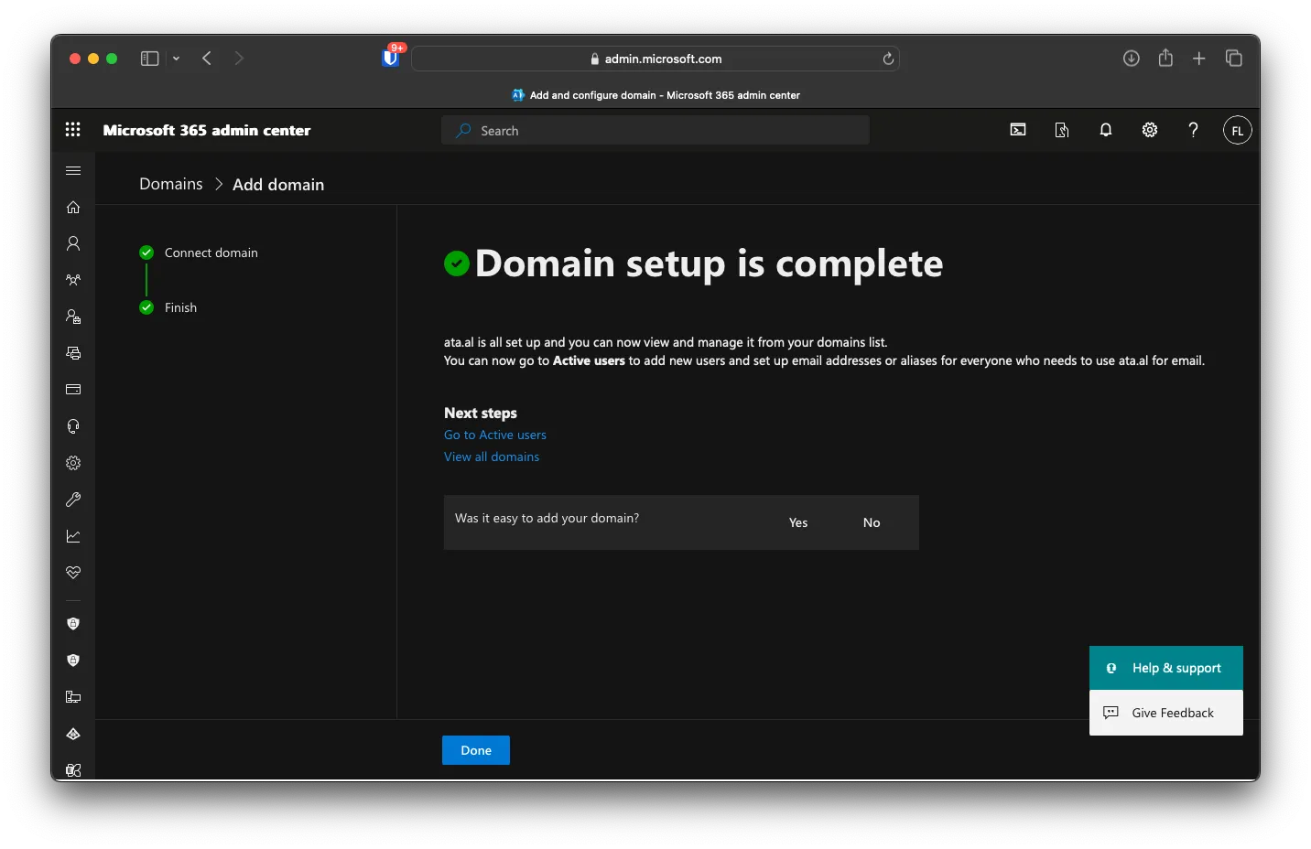This screenshot has height=849, width=1311.
Task: Open the second shield admin center icon
Action: 73,661
